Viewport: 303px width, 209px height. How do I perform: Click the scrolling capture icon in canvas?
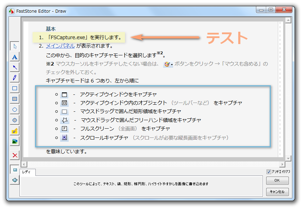[64, 137]
